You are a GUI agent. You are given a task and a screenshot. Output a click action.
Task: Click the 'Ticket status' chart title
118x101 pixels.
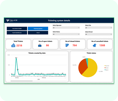coord(91,53)
